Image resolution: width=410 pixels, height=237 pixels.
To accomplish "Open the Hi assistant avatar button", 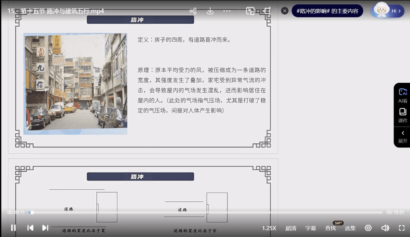I will pos(388,10).
